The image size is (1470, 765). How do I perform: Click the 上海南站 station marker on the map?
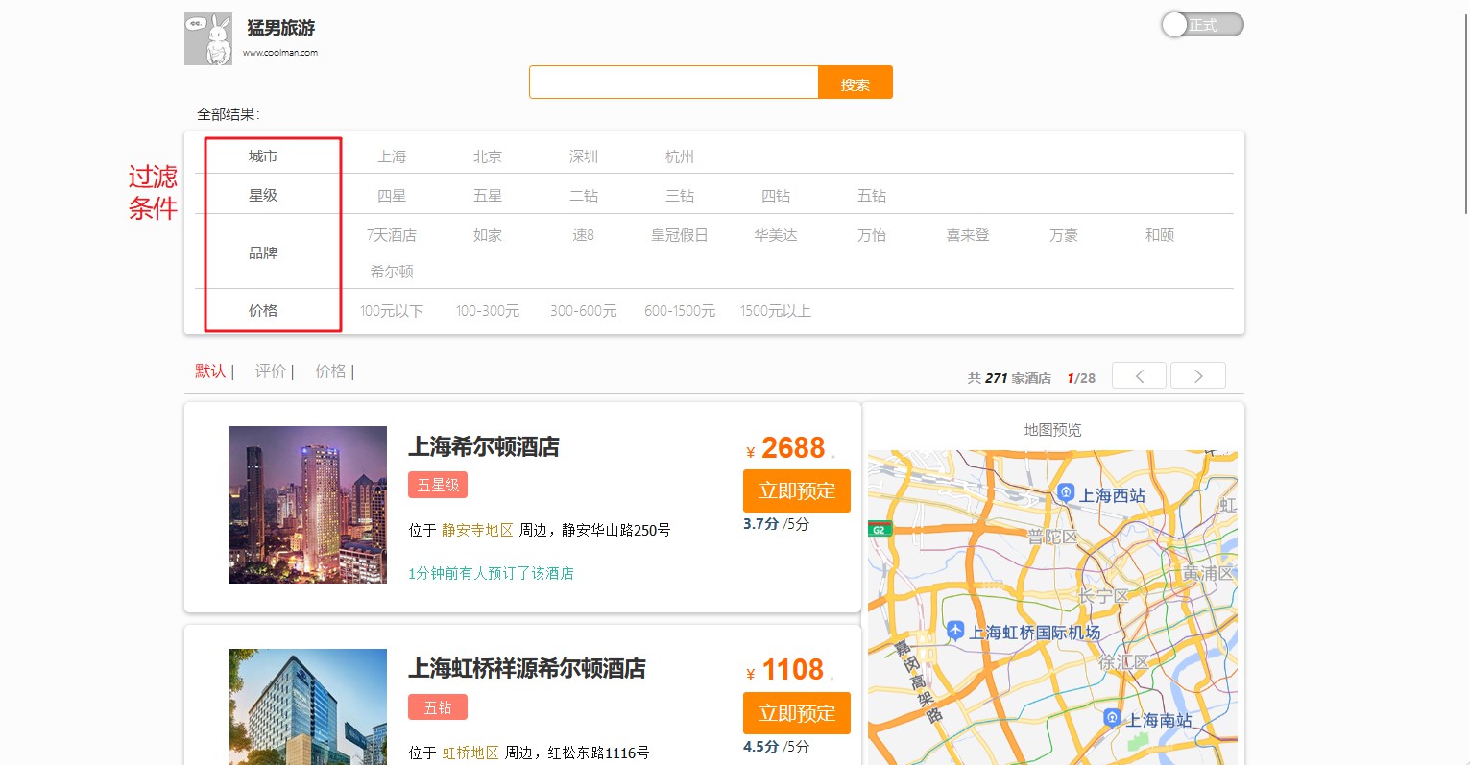[x=1112, y=717]
